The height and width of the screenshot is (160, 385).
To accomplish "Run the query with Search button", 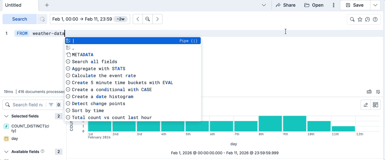I will point(20,19).
